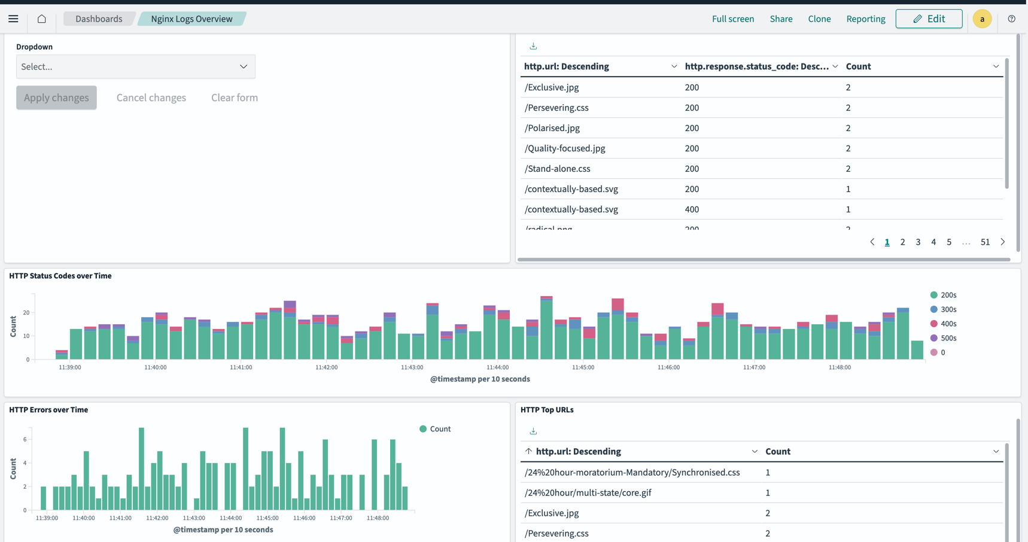Download the HTTP Top URLs table
This screenshot has width=1028, height=542.
click(x=533, y=430)
